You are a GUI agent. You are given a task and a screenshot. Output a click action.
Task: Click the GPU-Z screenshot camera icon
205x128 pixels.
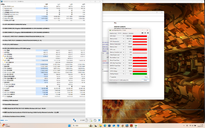click(143, 33)
